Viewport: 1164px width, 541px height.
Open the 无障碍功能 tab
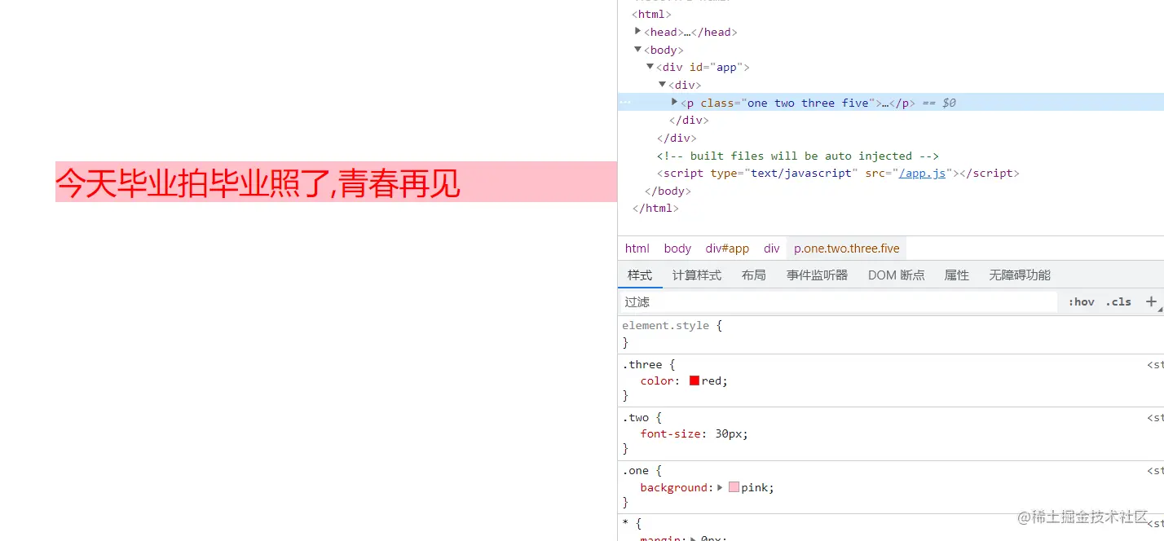tap(1020, 275)
